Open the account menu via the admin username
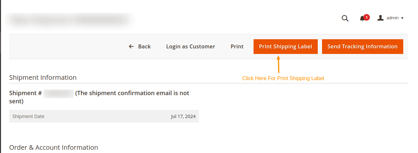The width and height of the screenshot is (418, 153). coord(392,18)
